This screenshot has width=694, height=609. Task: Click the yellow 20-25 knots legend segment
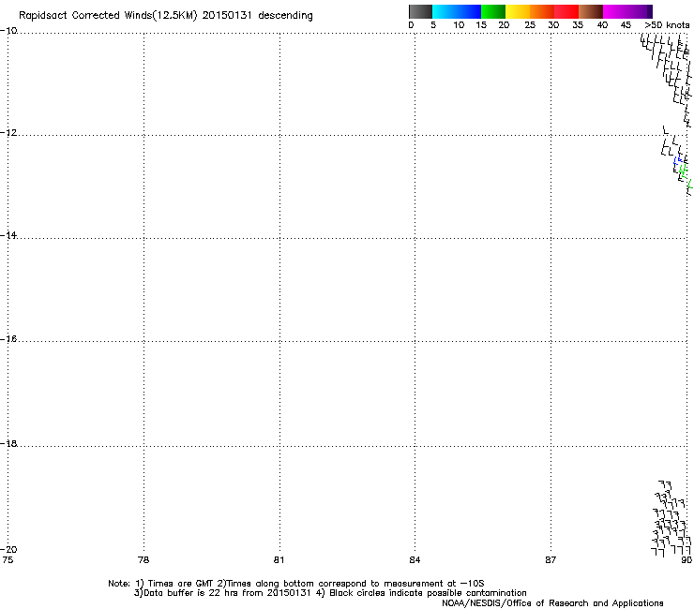518,11
